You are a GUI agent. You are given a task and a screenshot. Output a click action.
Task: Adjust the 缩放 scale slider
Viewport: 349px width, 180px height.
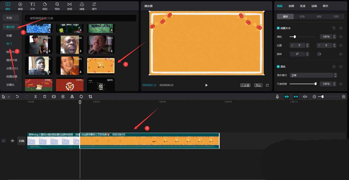point(303,37)
